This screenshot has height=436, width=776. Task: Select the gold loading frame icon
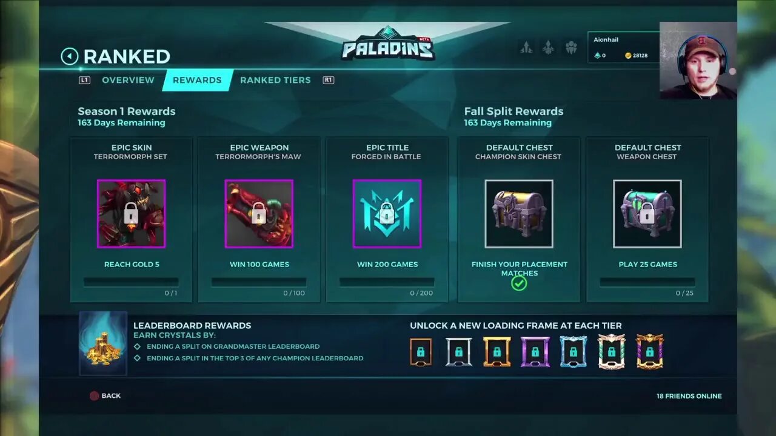point(497,352)
